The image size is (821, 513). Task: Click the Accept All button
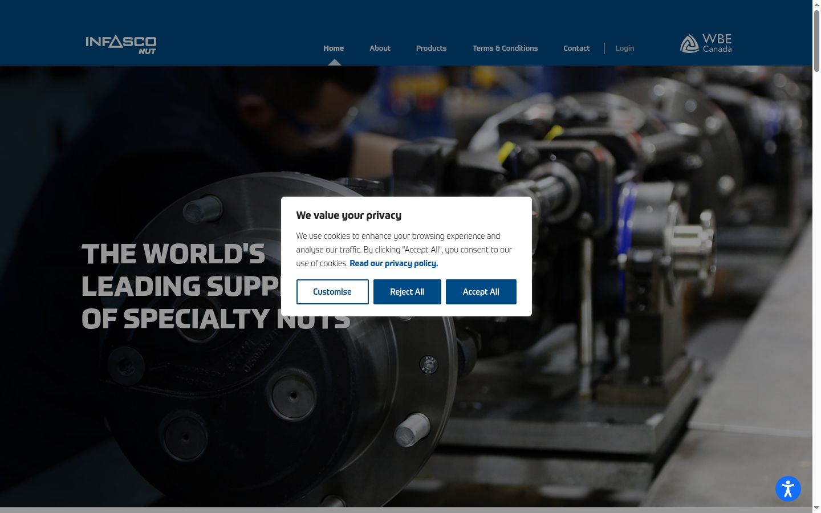(481, 292)
